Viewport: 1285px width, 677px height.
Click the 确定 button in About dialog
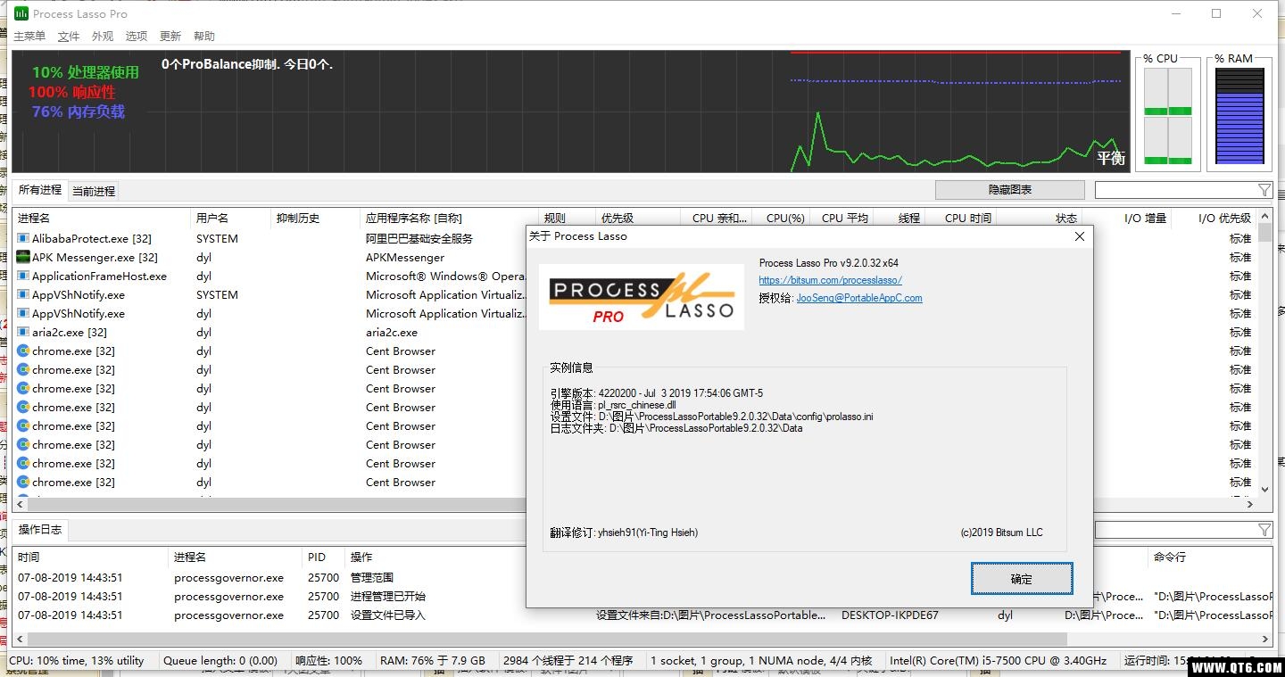pyautogui.click(x=1022, y=579)
